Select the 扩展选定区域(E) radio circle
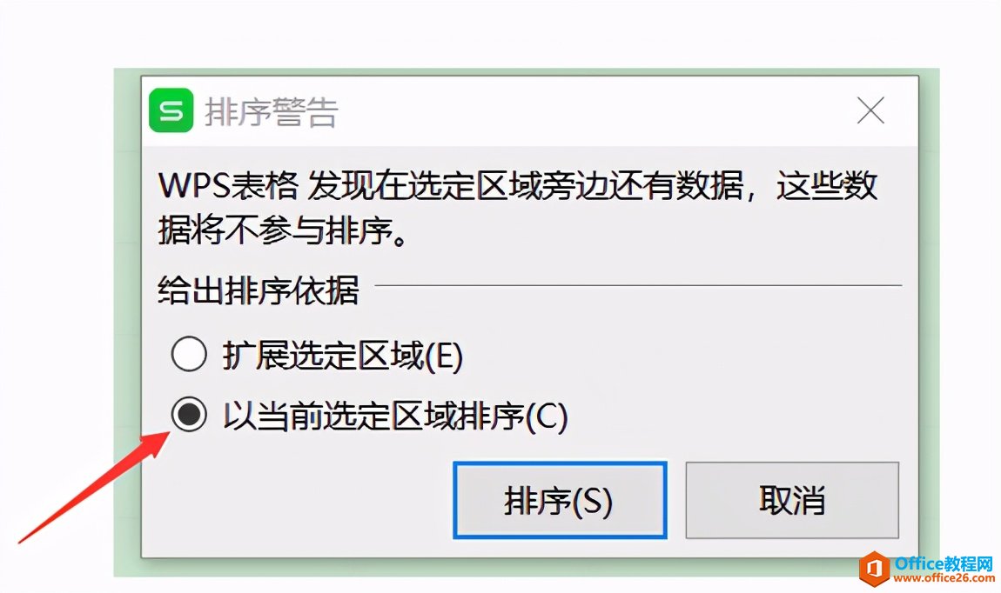The height and width of the screenshot is (593, 1001). pyautogui.click(x=189, y=354)
